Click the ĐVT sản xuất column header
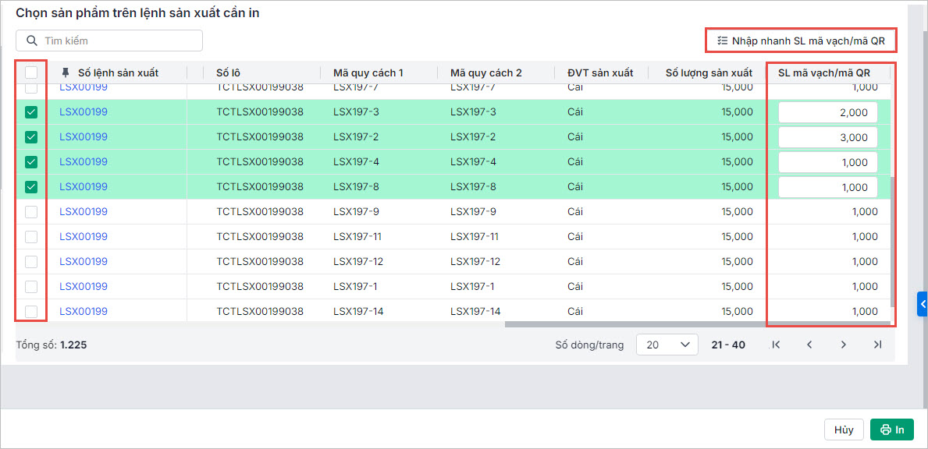 601,72
